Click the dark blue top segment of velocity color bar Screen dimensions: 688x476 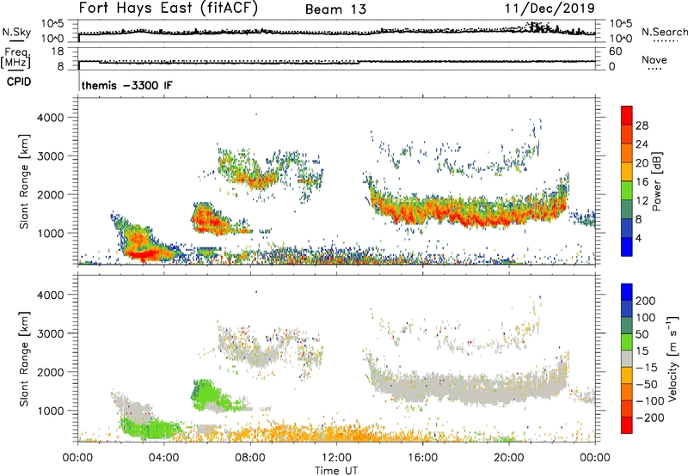click(627, 292)
